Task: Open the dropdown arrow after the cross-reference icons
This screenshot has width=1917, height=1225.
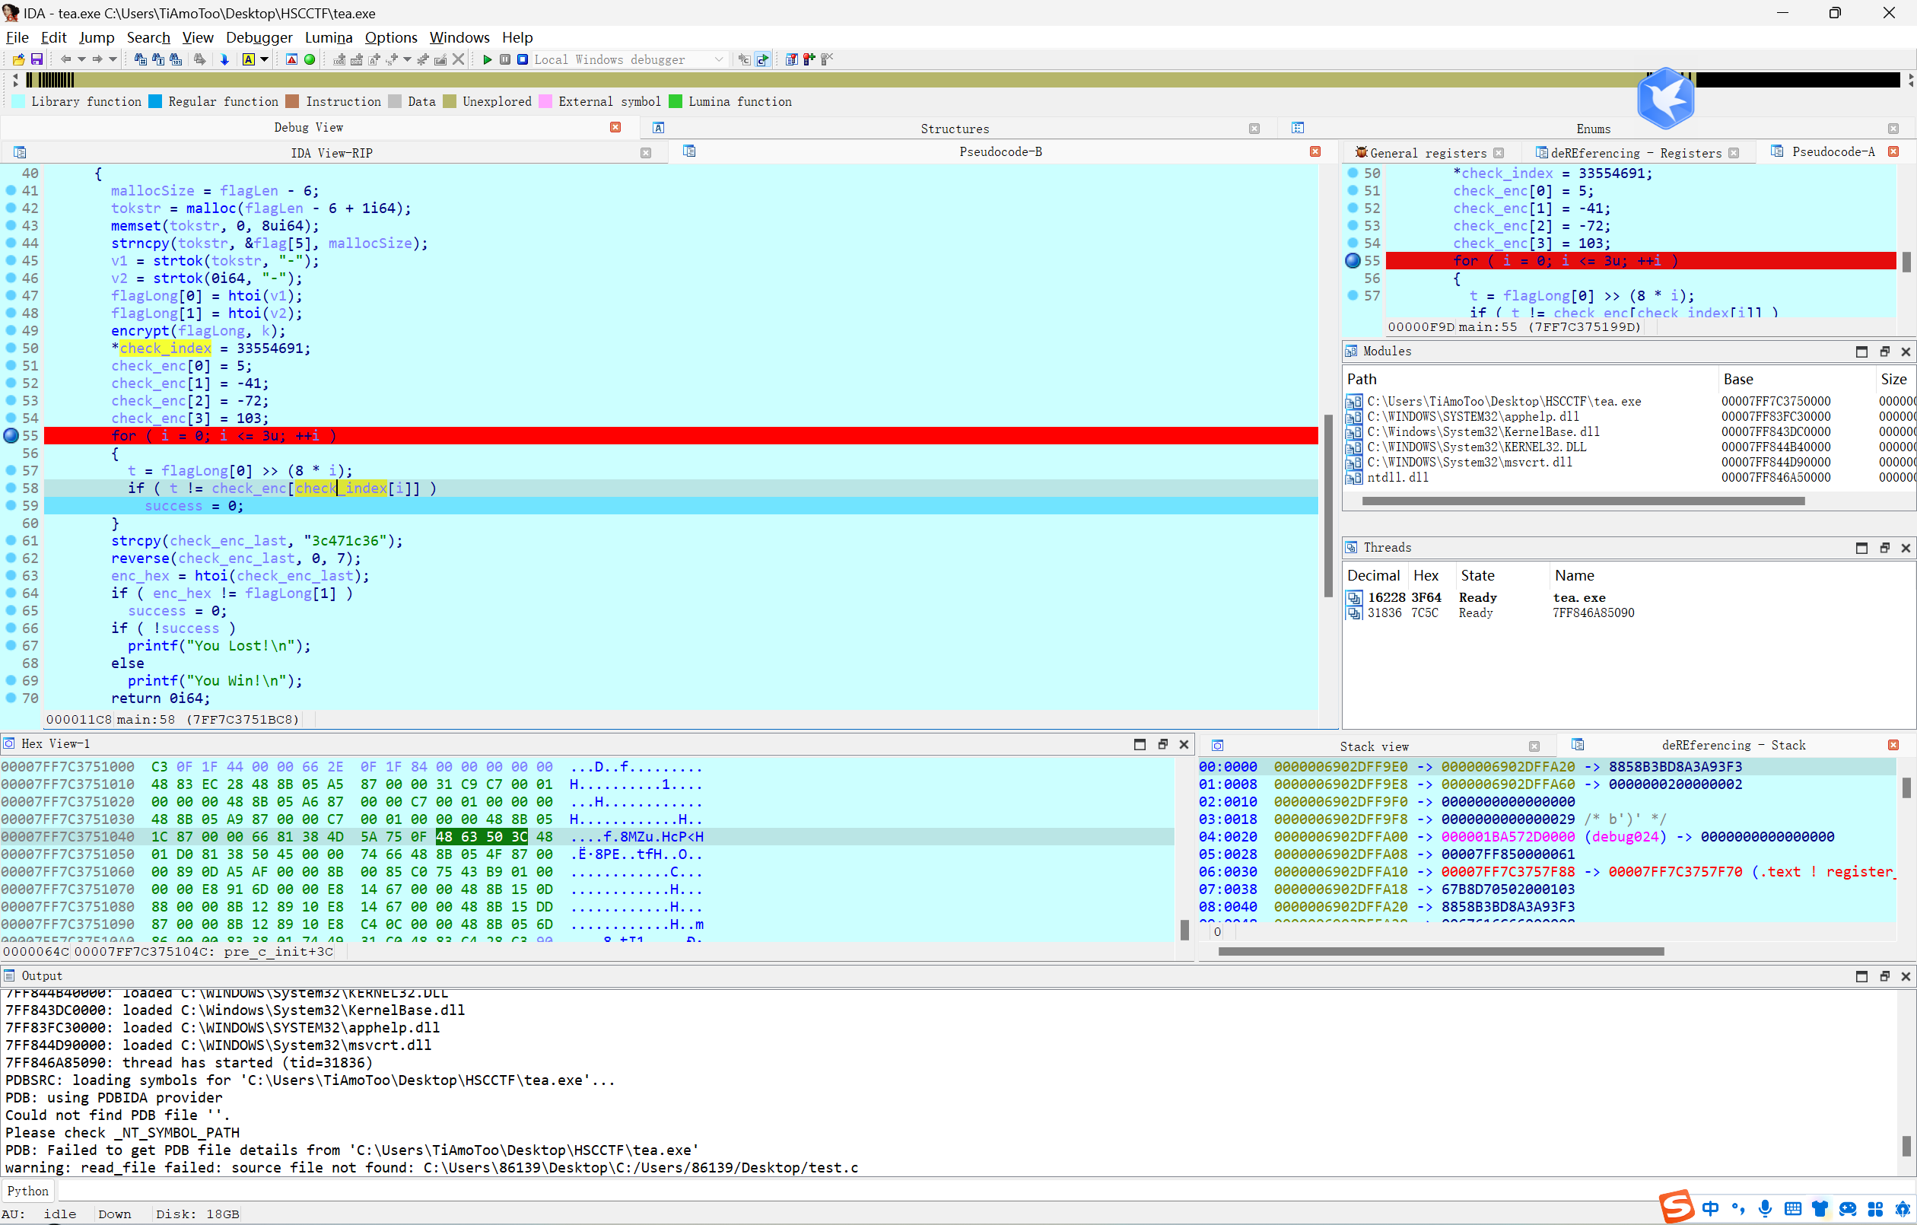Action: pyautogui.click(x=408, y=60)
